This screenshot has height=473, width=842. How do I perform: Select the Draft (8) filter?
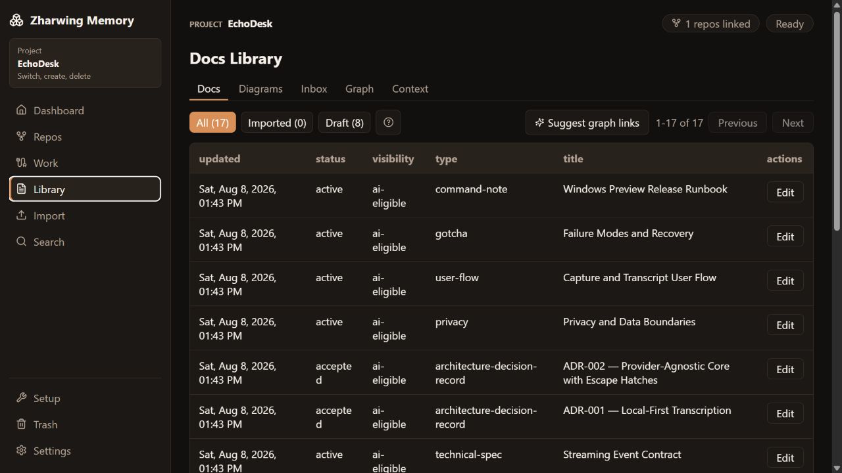[345, 123]
